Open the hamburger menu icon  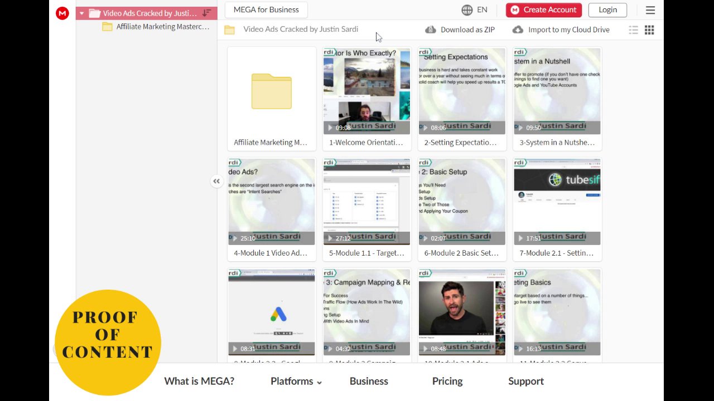650,10
